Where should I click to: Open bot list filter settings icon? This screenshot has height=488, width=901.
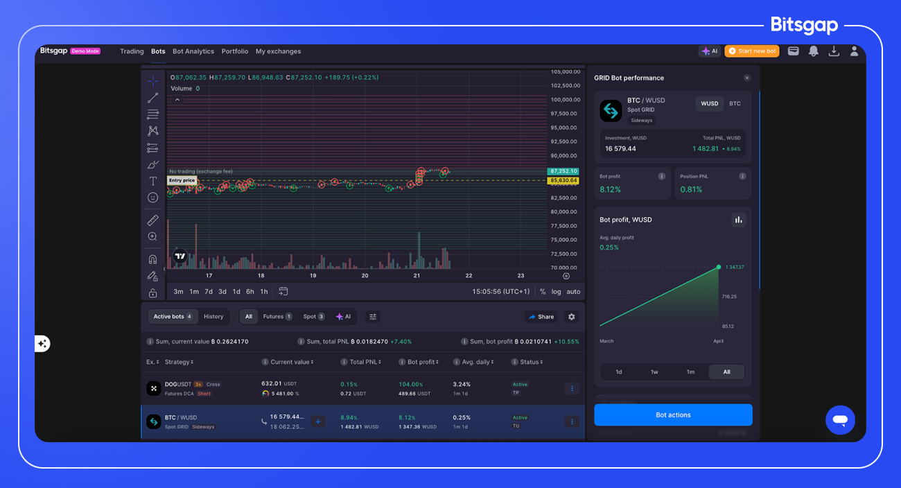click(x=373, y=317)
